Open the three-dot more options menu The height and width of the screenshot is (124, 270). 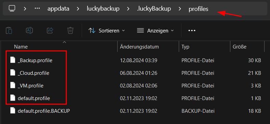coord(192,30)
